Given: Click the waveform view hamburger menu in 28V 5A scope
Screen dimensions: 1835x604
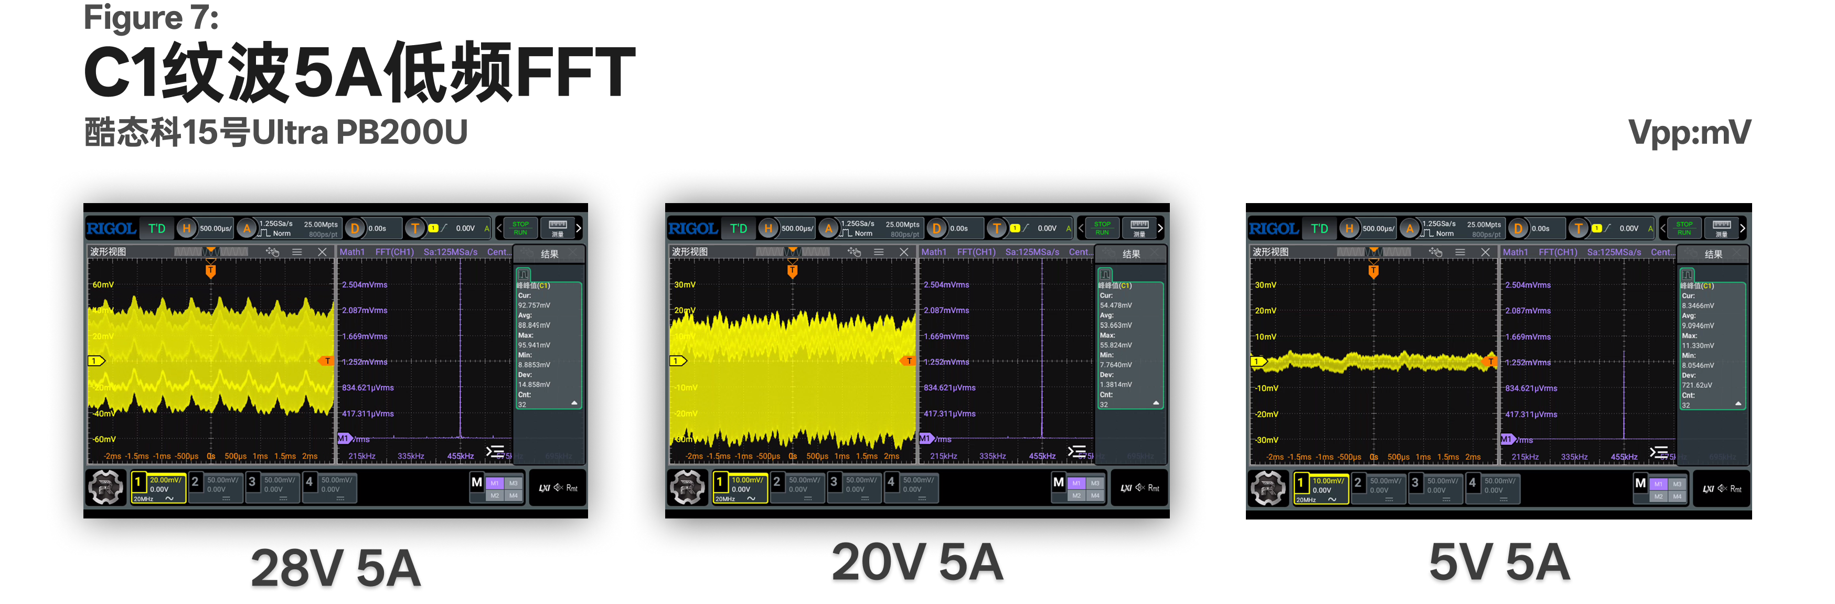Looking at the screenshot, I should 297,252.
